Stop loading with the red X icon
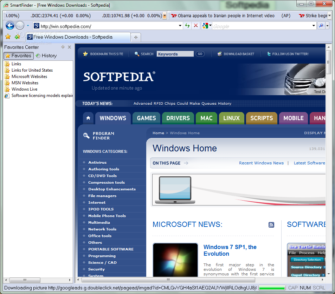 click(x=195, y=26)
